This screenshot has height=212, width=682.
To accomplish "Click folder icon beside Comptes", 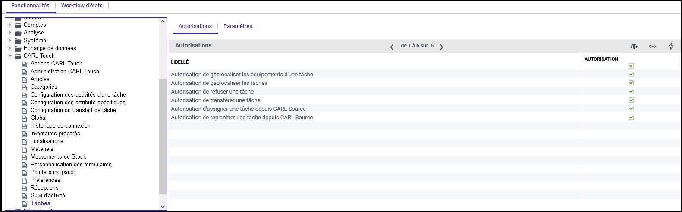I will coord(18,25).
